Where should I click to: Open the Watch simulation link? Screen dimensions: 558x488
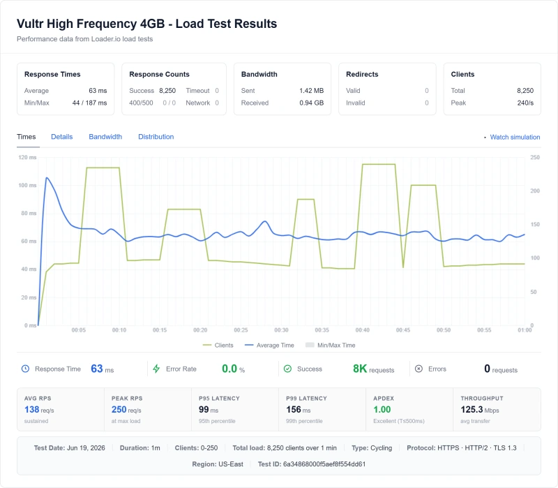pyautogui.click(x=515, y=137)
